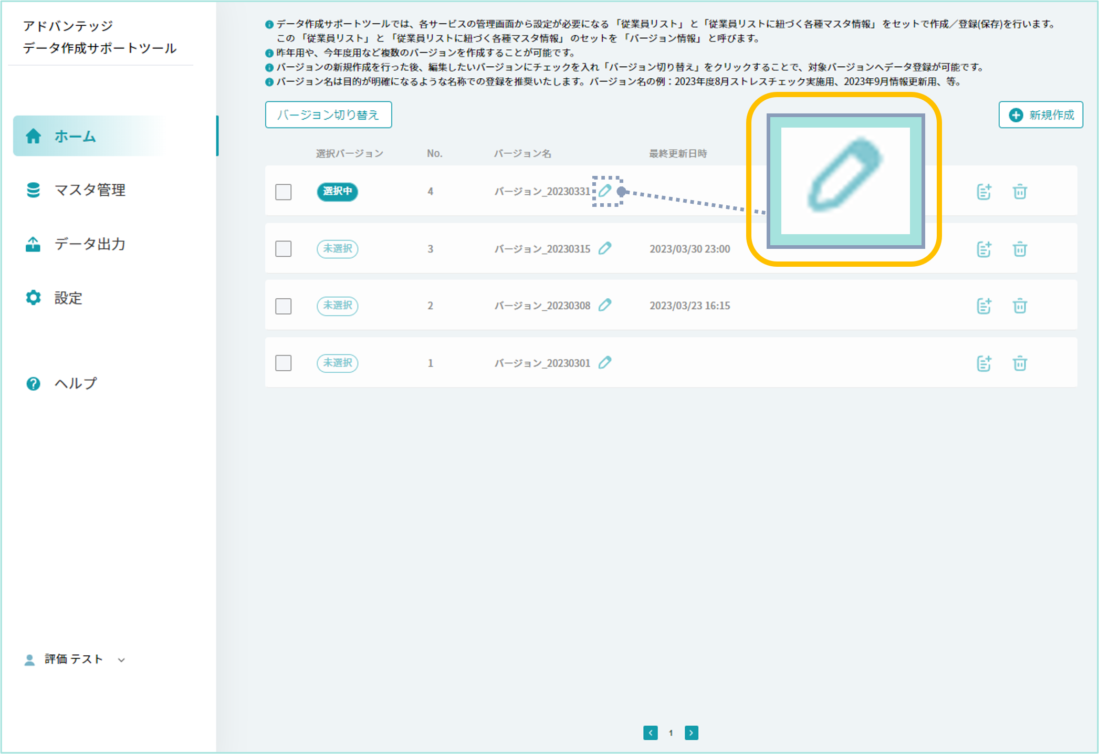Click the バージョン切り替え button
Image resolution: width=1099 pixels, height=754 pixels.
(x=328, y=114)
